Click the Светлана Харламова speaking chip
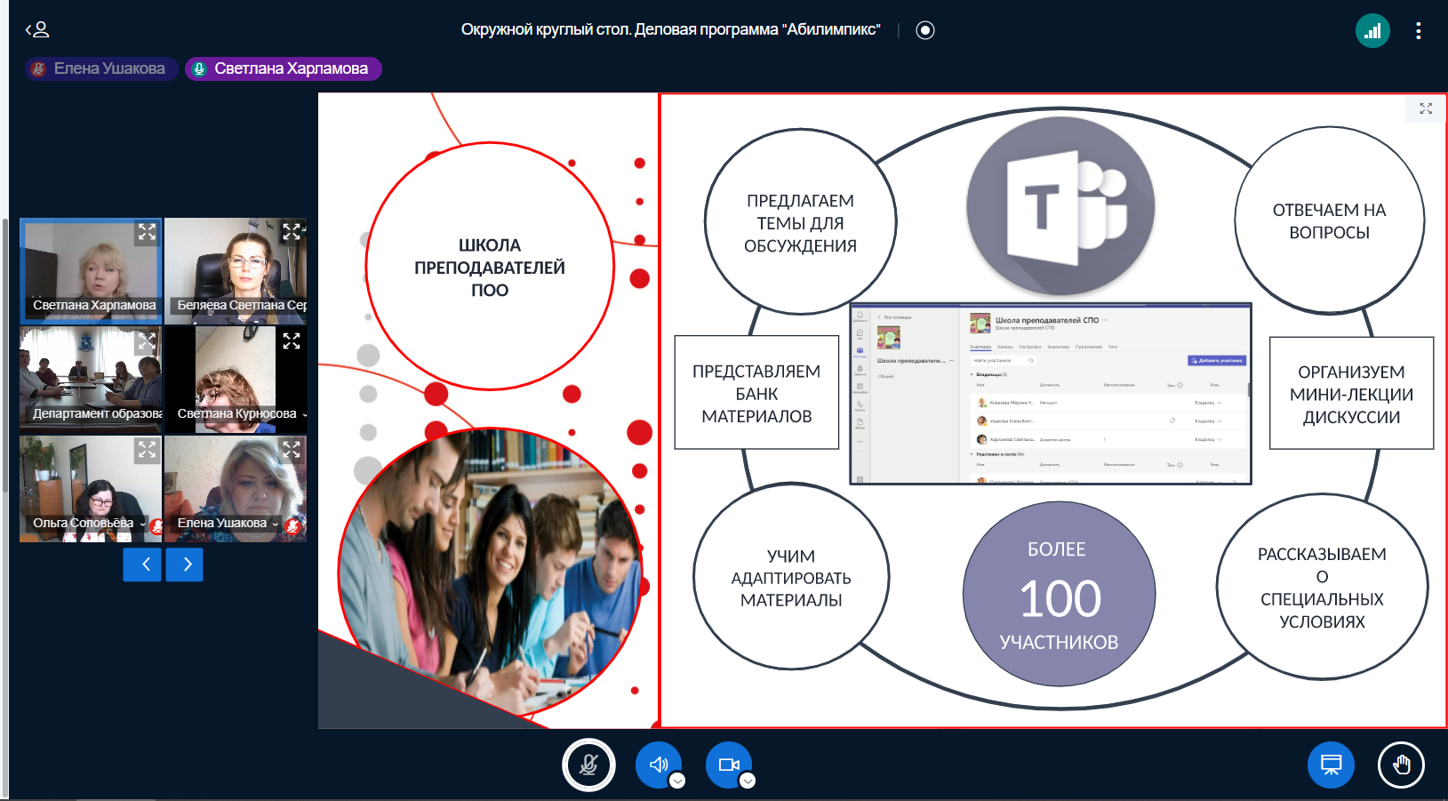The height and width of the screenshot is (801, 1448). coord(284,68)
